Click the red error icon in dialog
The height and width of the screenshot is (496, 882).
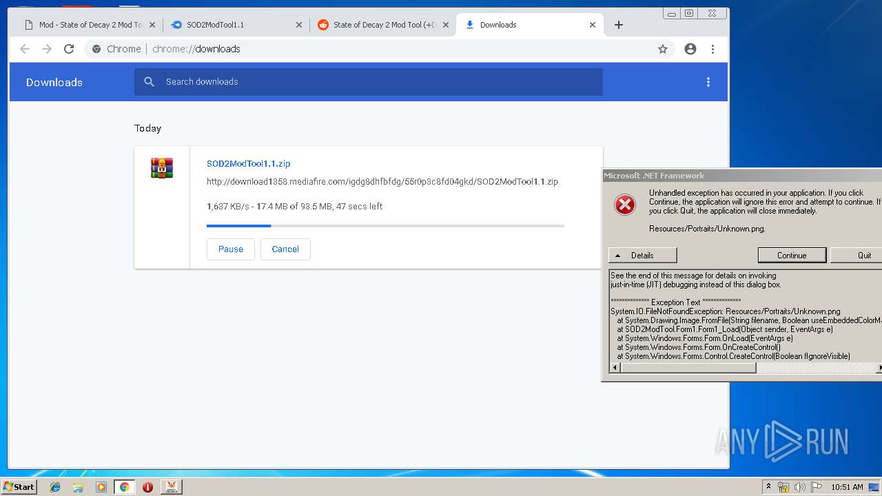625,204
